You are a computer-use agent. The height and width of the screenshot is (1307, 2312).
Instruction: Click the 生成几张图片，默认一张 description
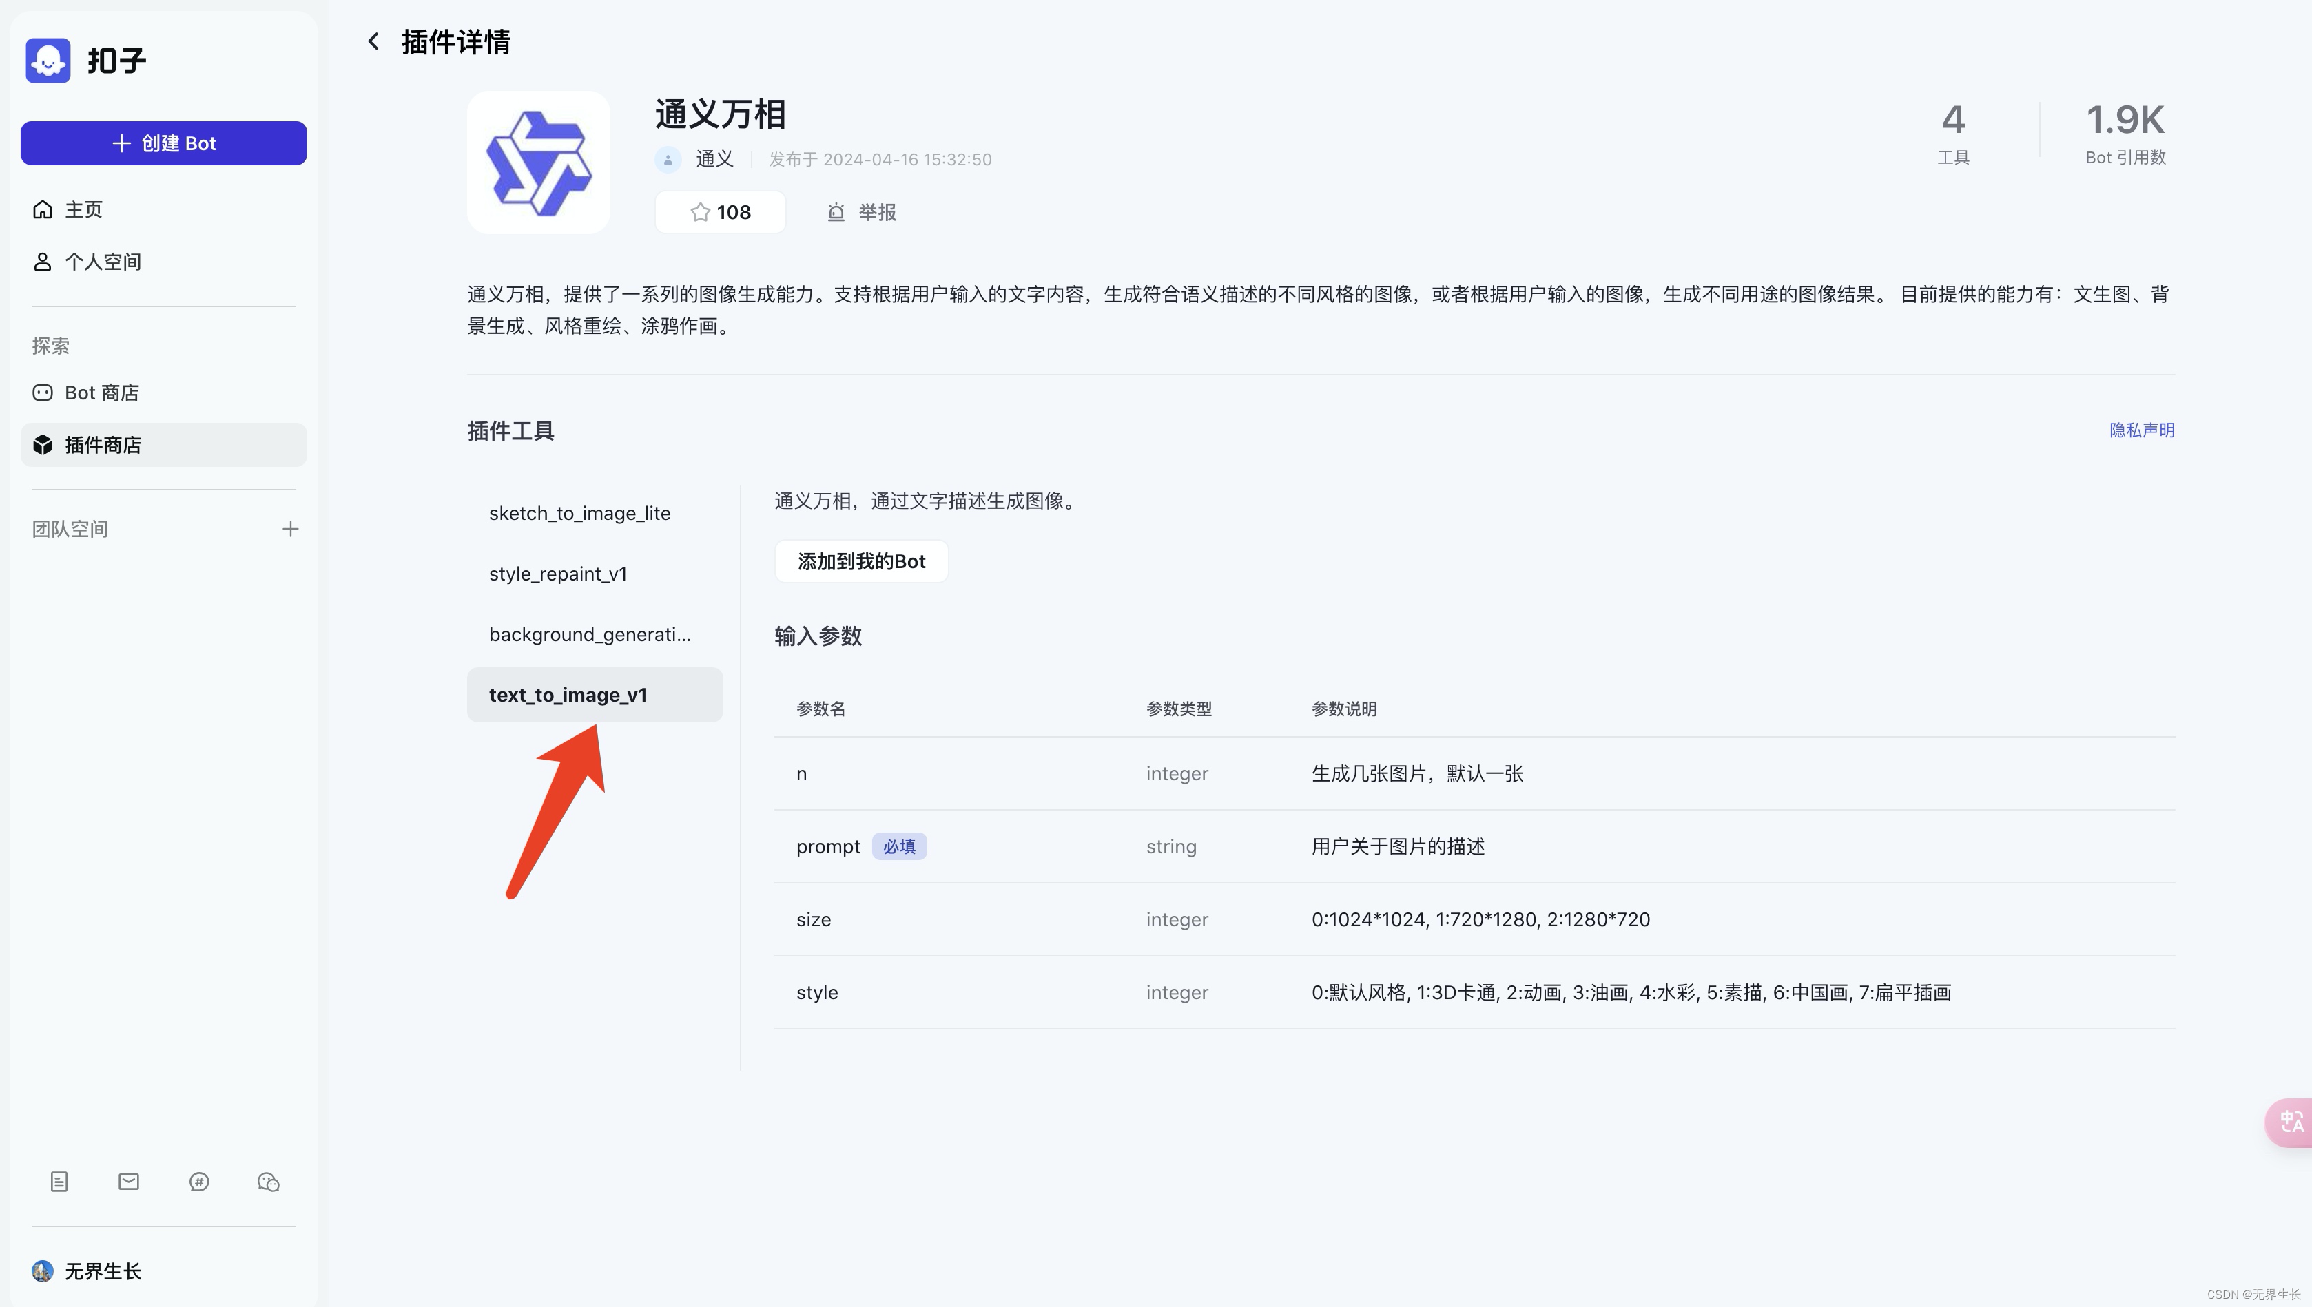click(1417, 774)
